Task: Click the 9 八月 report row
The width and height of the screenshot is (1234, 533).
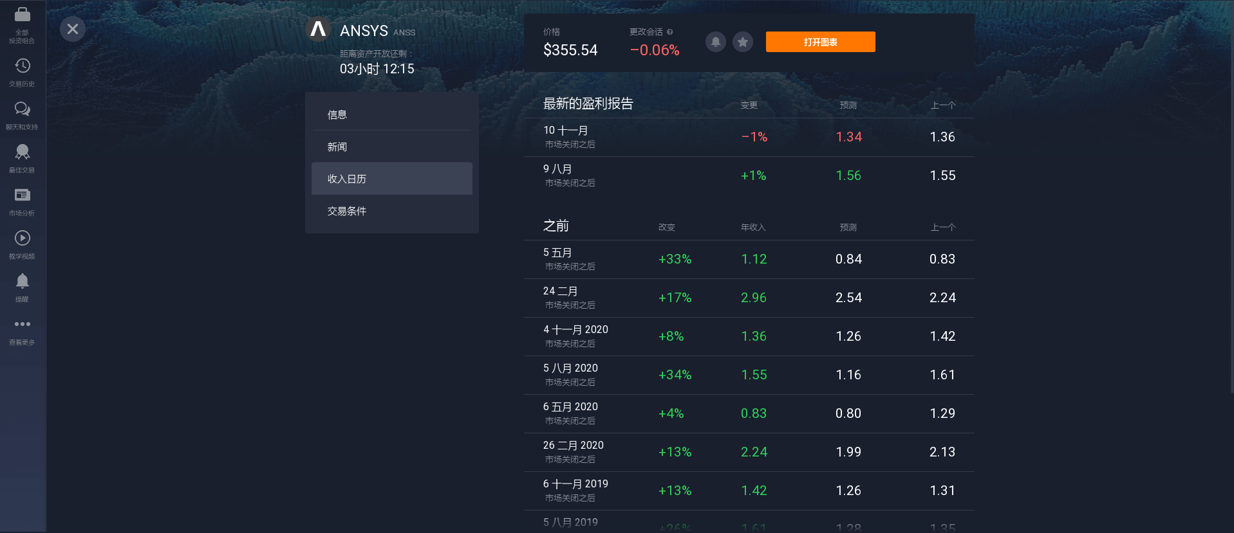Action: (749, 176)
